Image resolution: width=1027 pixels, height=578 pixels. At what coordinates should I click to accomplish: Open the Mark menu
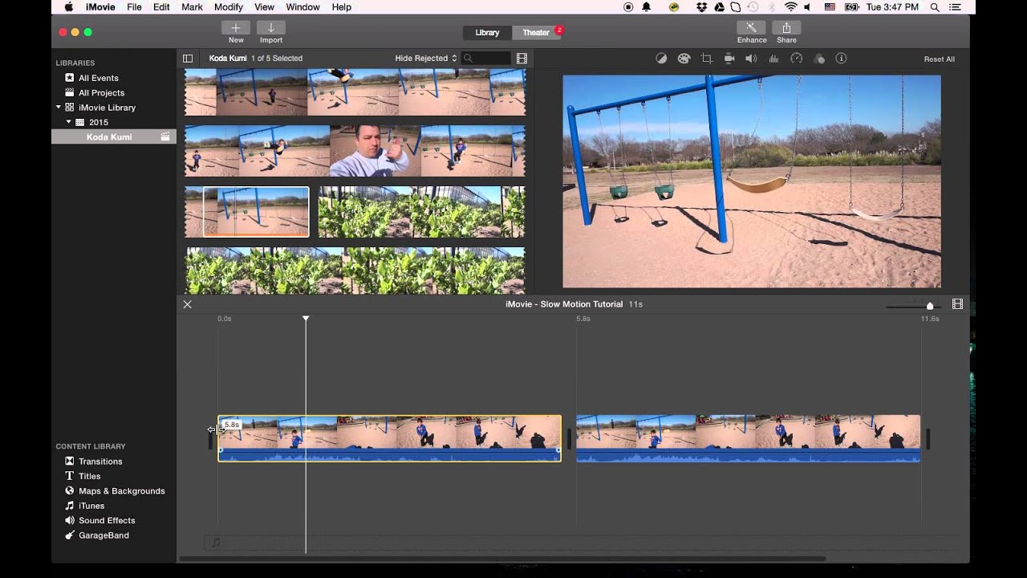coord(192,7)
